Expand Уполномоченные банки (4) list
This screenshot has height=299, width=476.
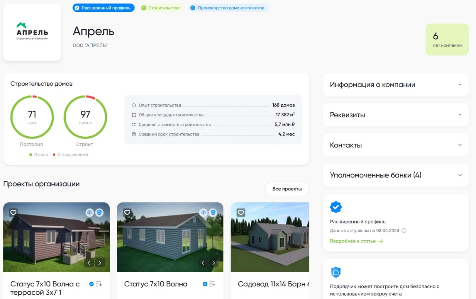pyautogui.click(x=395, y=175)
